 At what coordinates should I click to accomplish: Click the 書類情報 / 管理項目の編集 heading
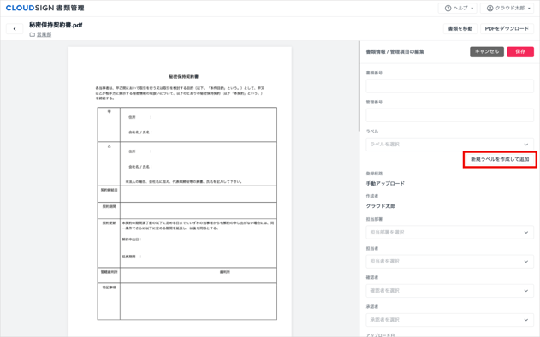395,52
